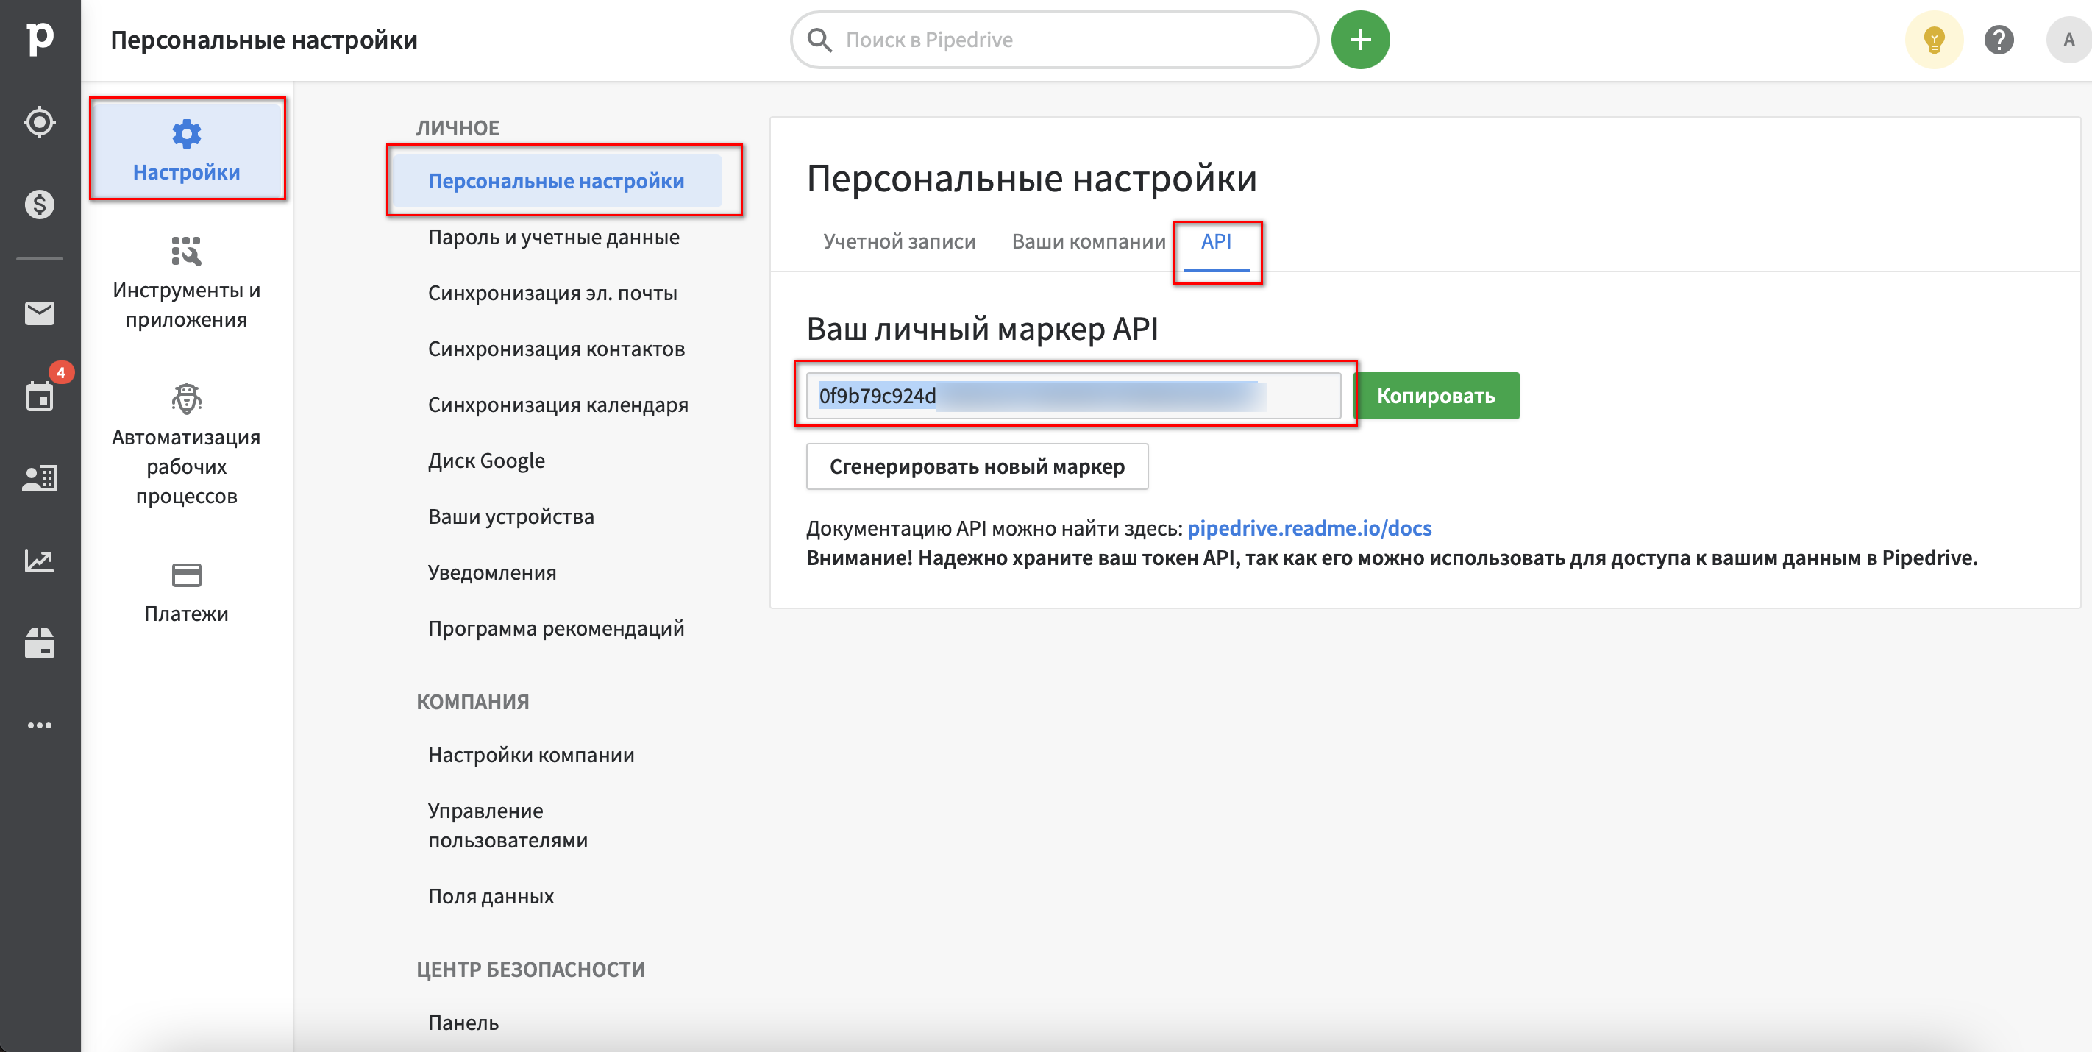Screen dimensions: 2092x1052
Task: Open the Mail envelope icon
Action: click(x=39, y=313)
